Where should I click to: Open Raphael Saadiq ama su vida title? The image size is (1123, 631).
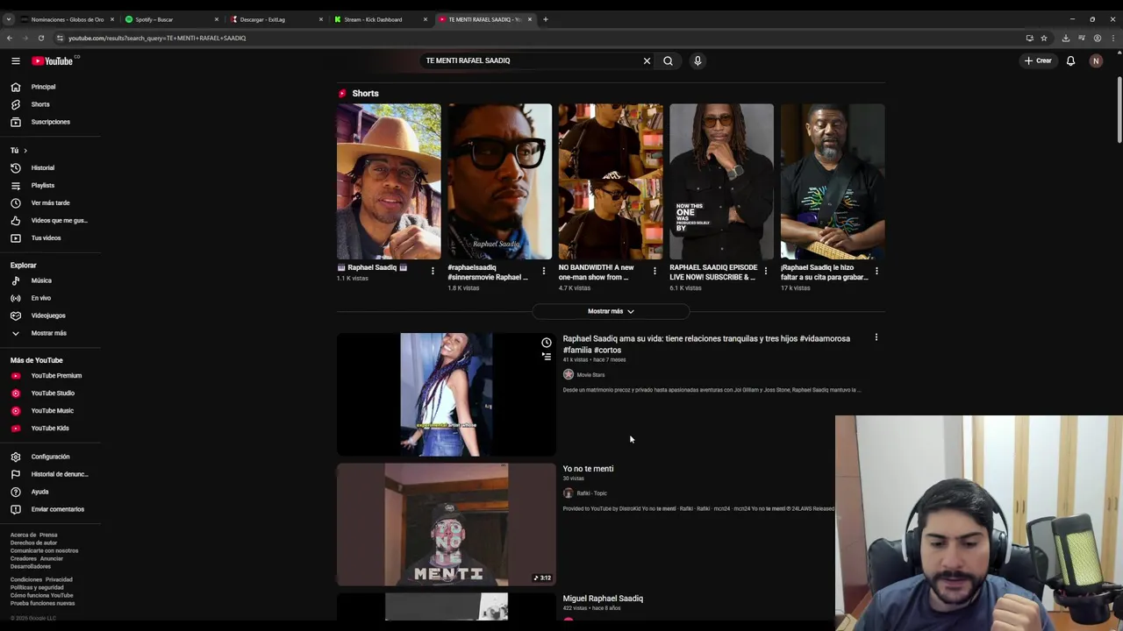[706, 344]
